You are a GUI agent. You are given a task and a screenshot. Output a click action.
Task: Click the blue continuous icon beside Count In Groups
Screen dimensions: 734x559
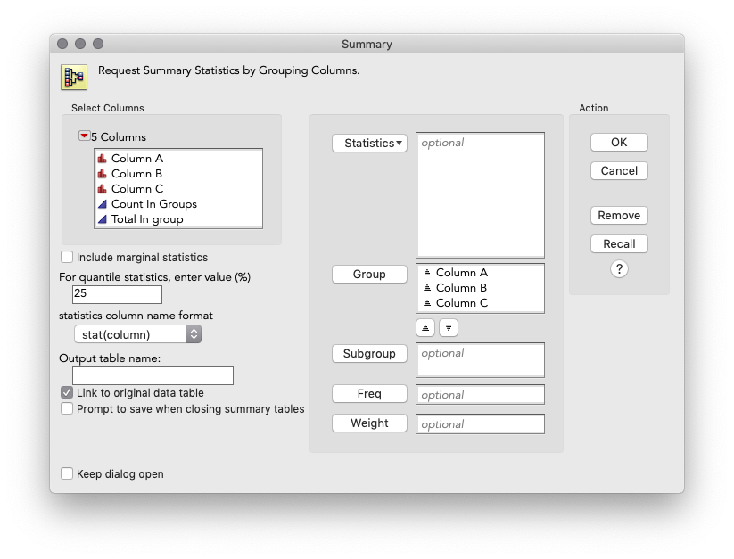(x=103, y=204)
